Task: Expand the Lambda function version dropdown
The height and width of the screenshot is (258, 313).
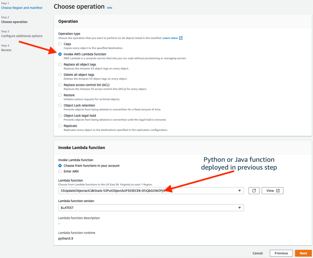Action: [239, 208]
